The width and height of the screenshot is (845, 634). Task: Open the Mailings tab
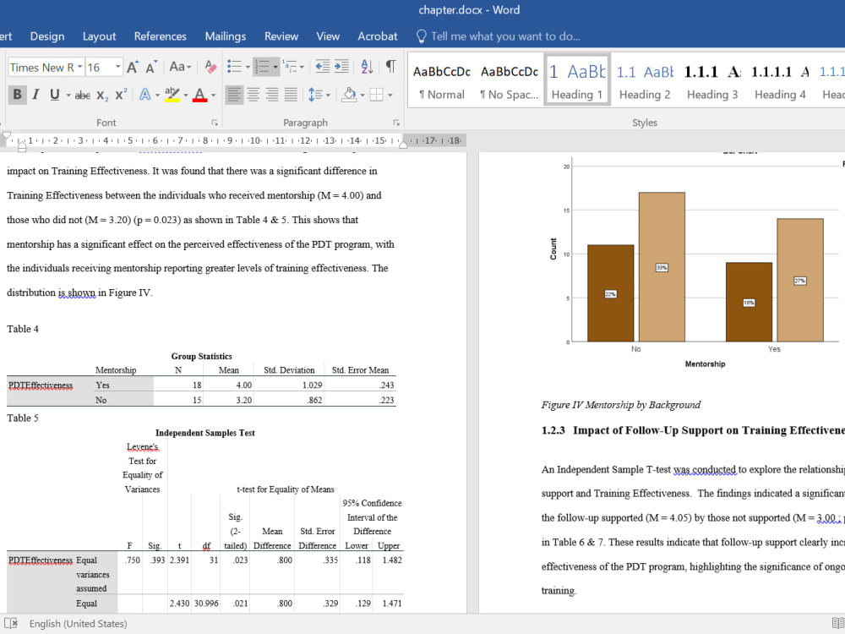(x=226, y=36)
